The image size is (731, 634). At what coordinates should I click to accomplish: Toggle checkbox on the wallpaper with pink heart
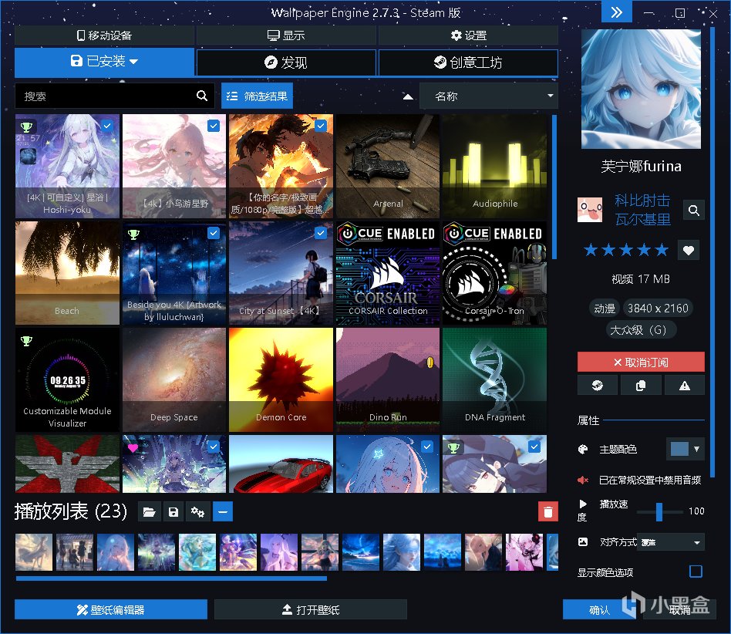pyautogui.click(x=214, y=447)
